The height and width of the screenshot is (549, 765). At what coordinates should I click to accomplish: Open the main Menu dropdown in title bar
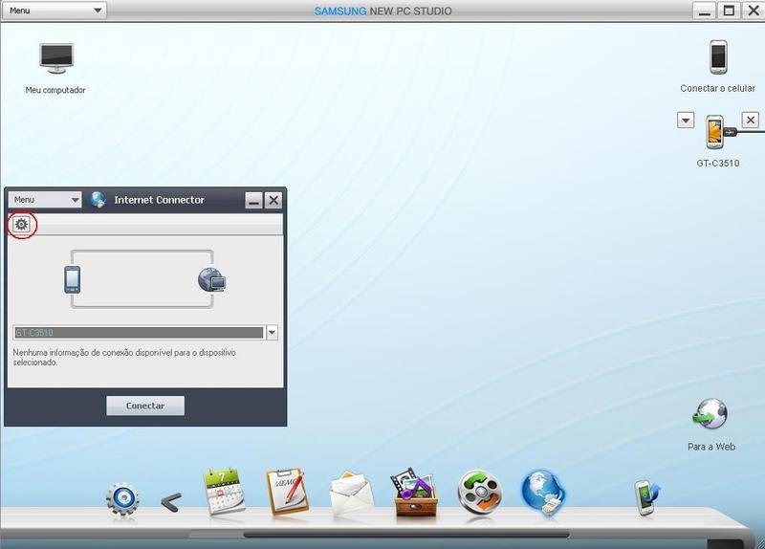[x=54, y=11]
